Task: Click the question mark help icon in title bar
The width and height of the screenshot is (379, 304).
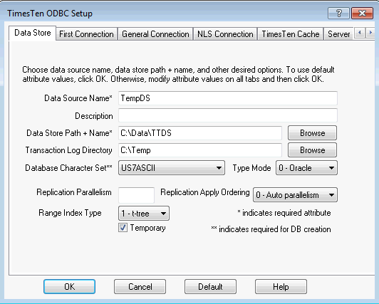Action: 338,13
